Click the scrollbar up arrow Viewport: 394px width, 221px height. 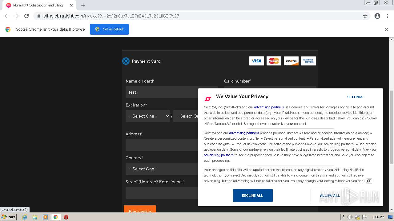click(x=392, y=39)
